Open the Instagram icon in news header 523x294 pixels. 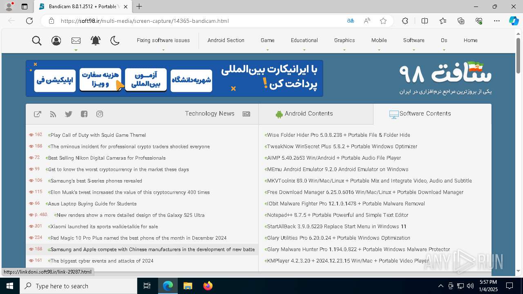click(100, 114)
